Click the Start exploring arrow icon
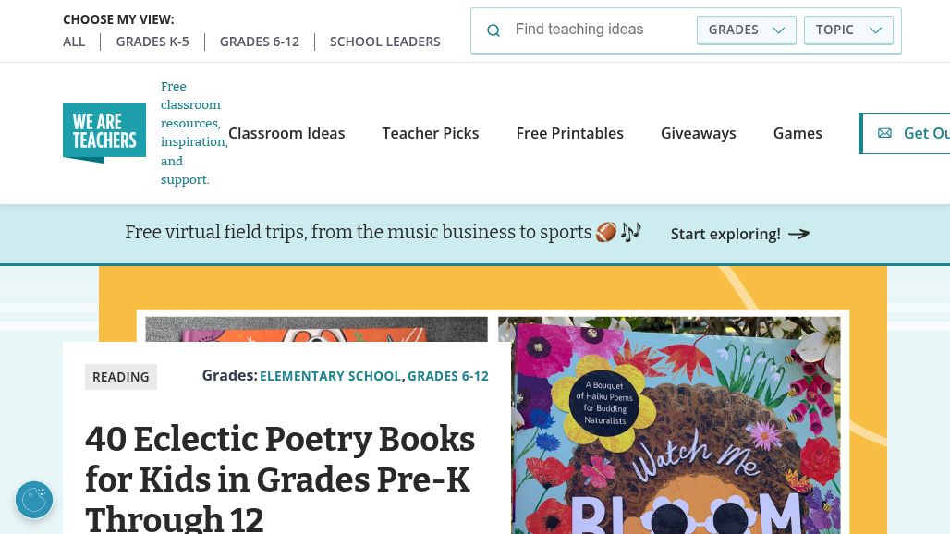The height and width of the screenshot is (534, 950). 799,234
